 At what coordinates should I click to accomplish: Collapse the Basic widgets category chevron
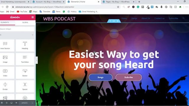32,35
